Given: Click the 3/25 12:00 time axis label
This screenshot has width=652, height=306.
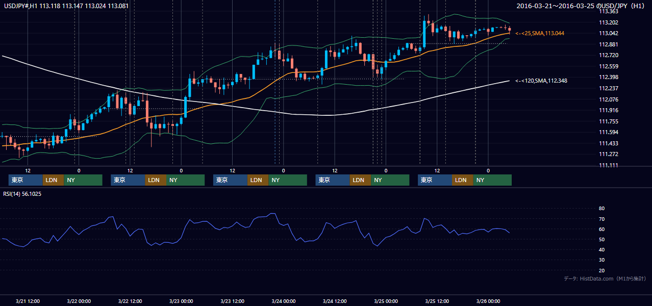Looking at the screenshot, I should pos(437,301).
